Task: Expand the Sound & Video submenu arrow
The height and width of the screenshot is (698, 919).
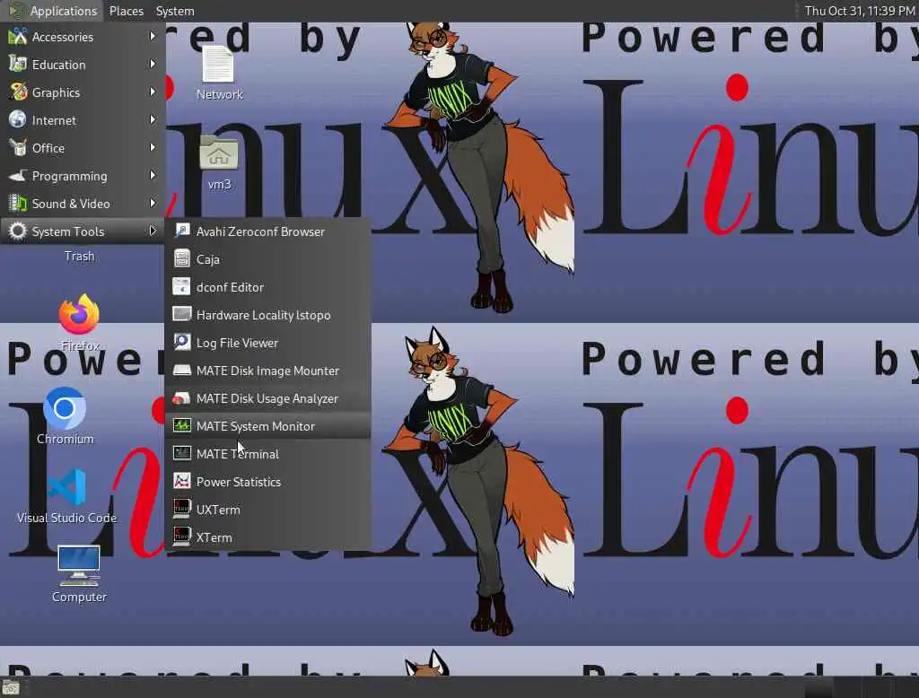Action: [153, 204]
